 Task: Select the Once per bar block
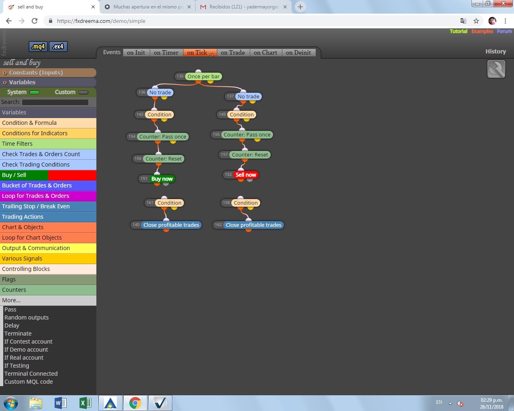[204, 76]
